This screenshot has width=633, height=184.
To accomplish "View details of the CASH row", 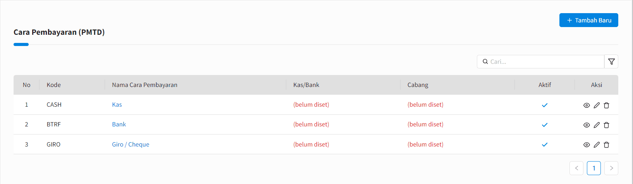I will [x=587, y=105].
